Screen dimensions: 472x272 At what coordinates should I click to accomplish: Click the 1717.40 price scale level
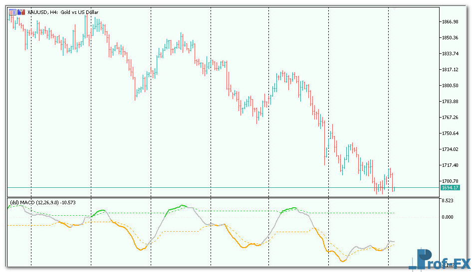coord(450,165)
